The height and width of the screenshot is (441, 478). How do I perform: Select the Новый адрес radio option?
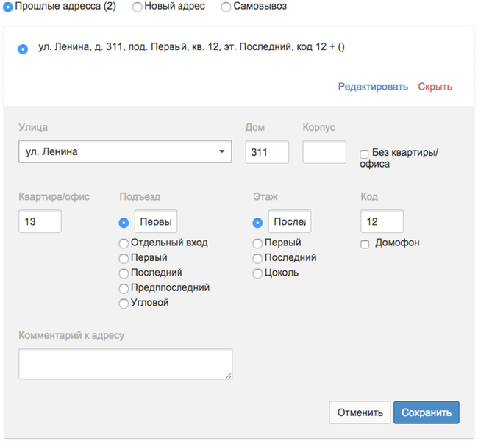(138, 7)
